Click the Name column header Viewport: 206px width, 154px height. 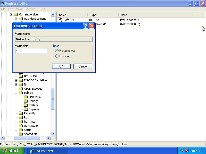pos(72,15)
